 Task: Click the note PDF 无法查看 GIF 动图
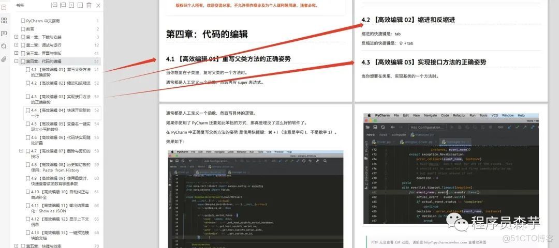point(429,242)
